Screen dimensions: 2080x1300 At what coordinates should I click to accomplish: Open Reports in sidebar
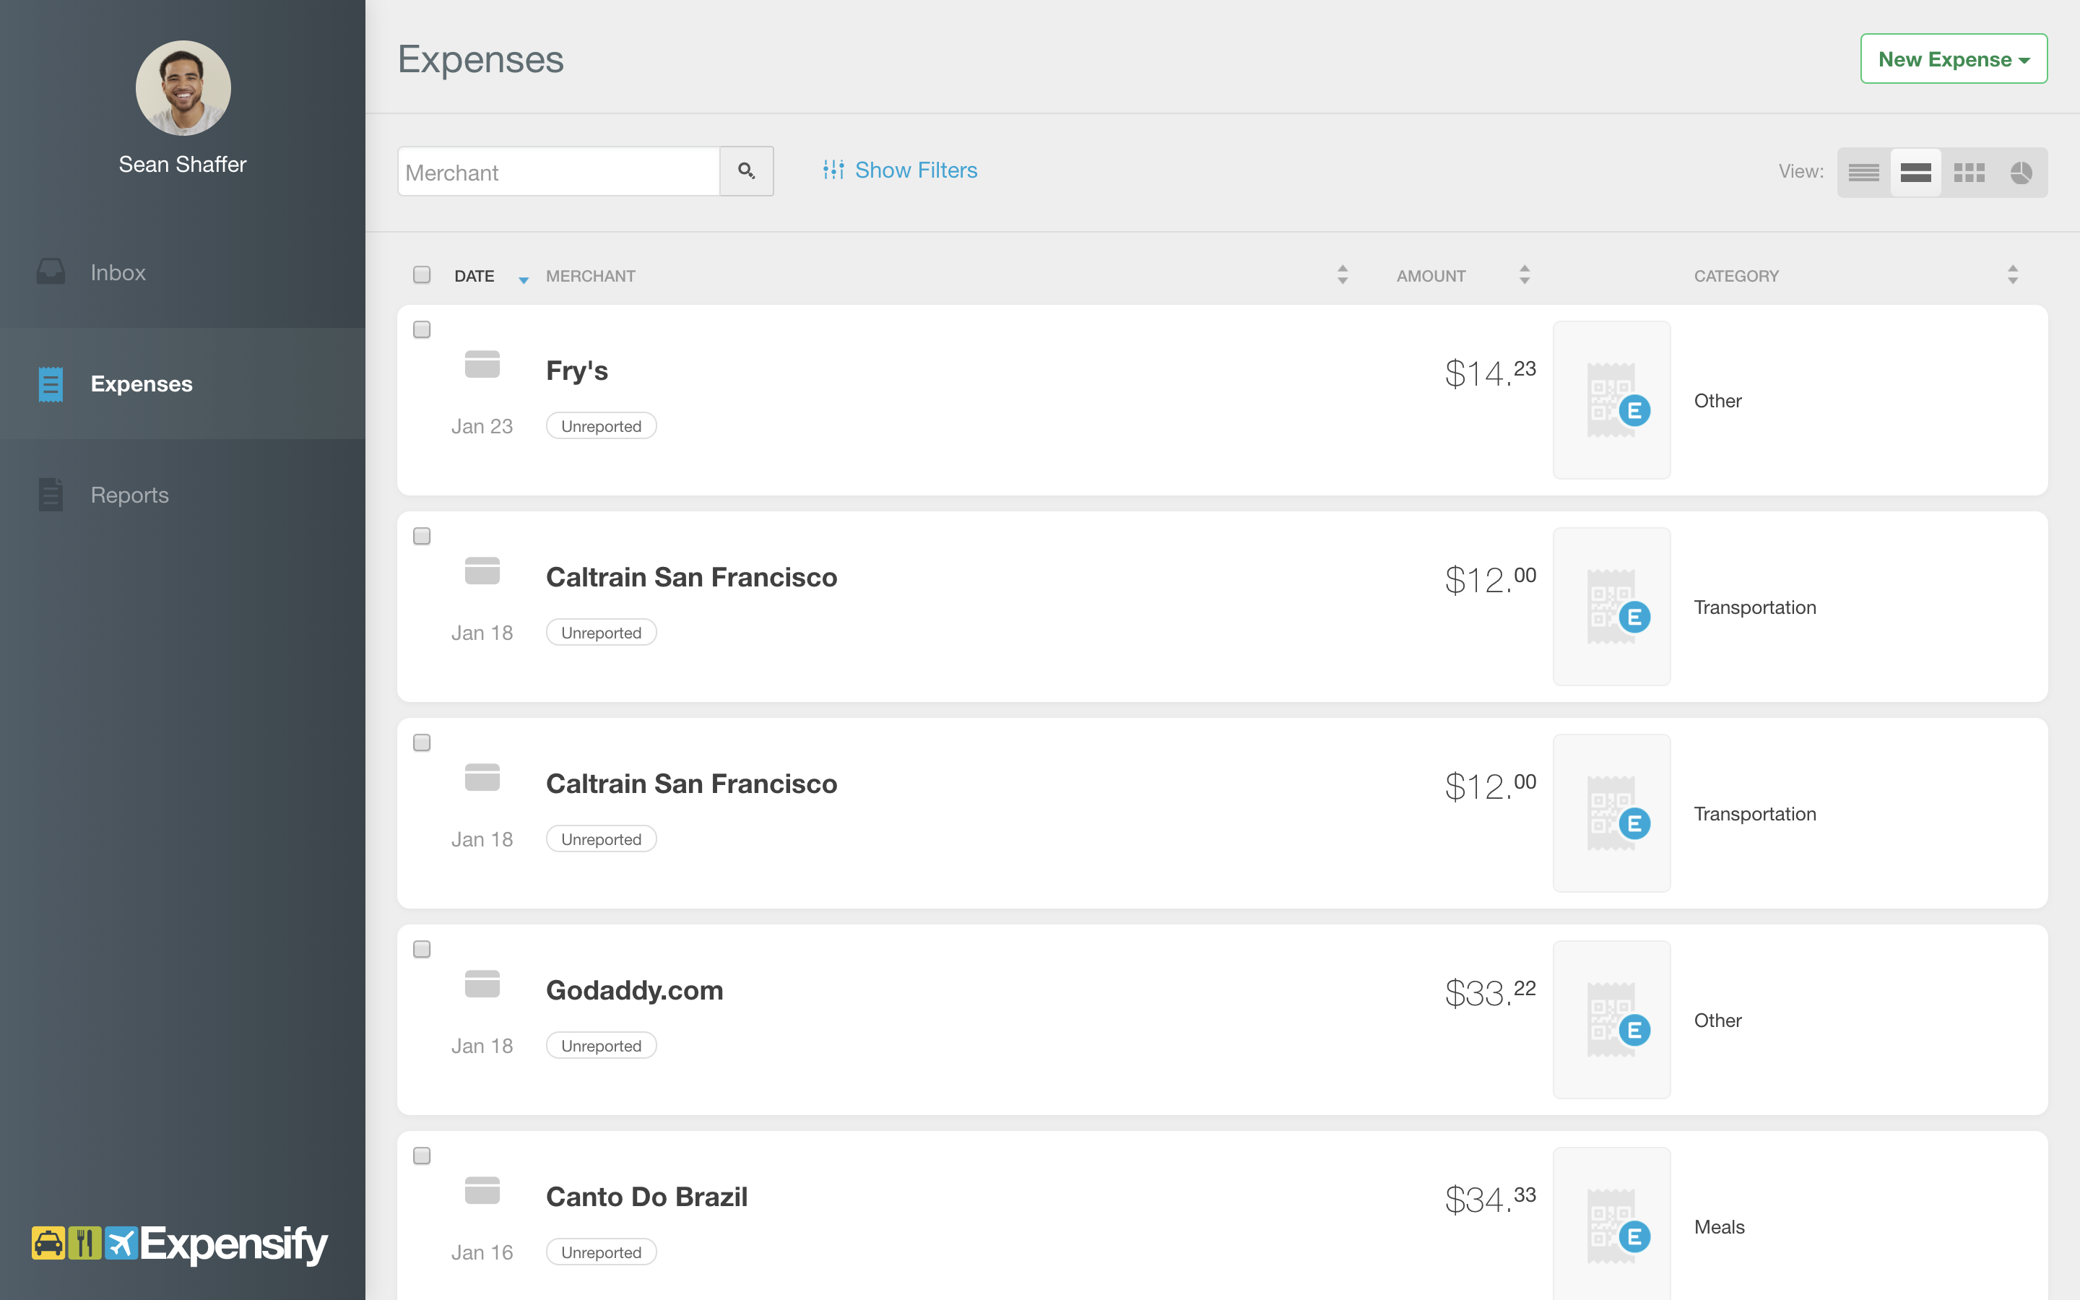coord(129,495)
